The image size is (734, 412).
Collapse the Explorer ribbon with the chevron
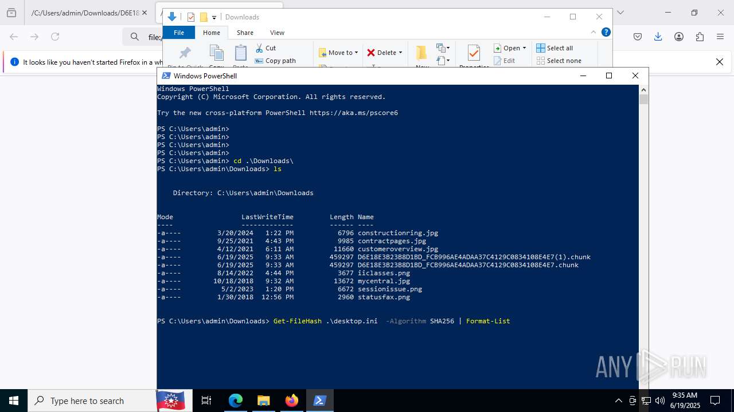(594, 32)
